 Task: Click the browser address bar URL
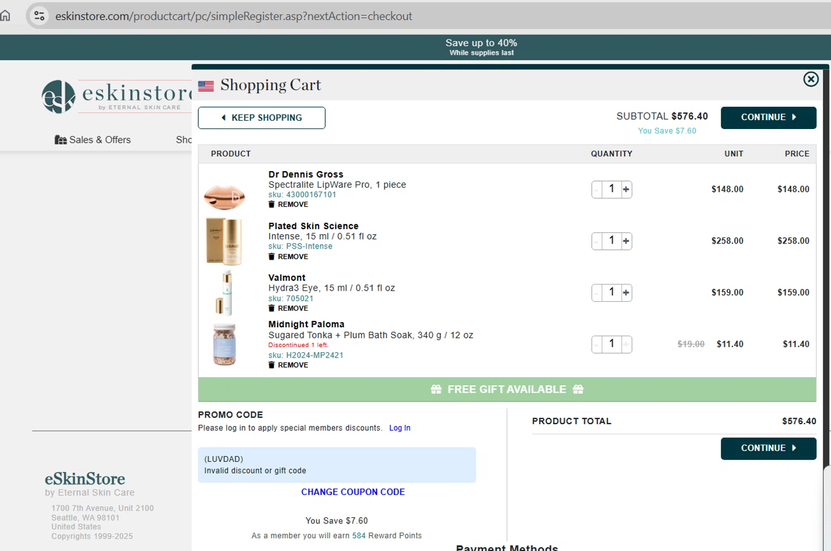point(233,16)
